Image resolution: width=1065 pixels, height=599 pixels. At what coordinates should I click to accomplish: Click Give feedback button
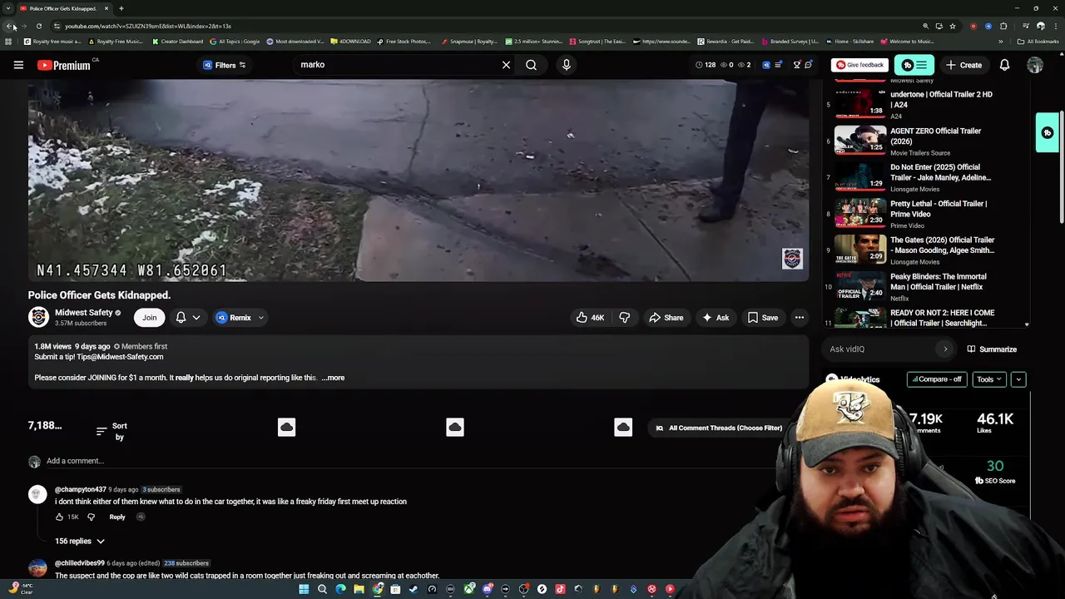859,65
